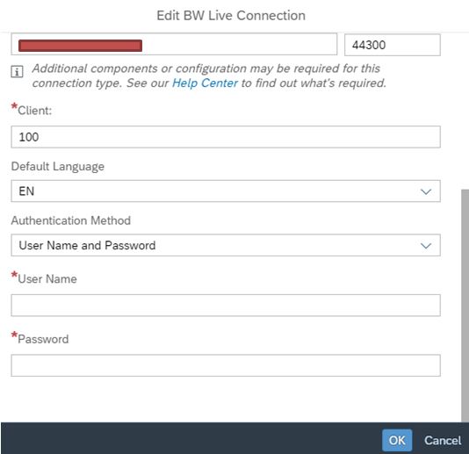Click the Default Language label
This screenshot has height=454, width=469.
click(58, 166)
